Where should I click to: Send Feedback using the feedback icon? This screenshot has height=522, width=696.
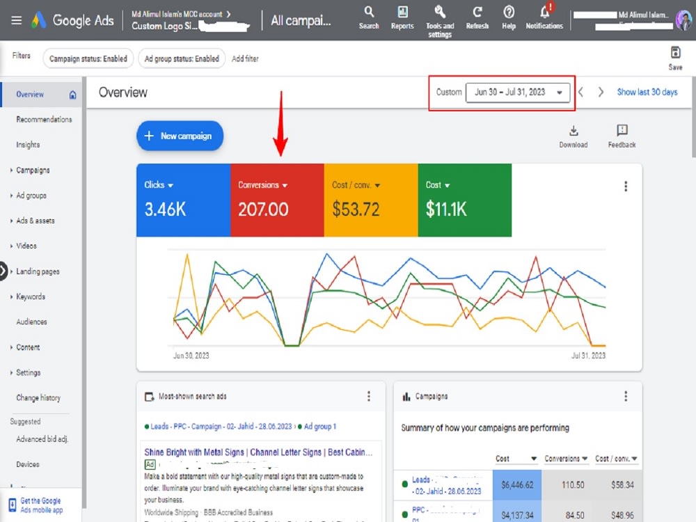click(620, 132)
